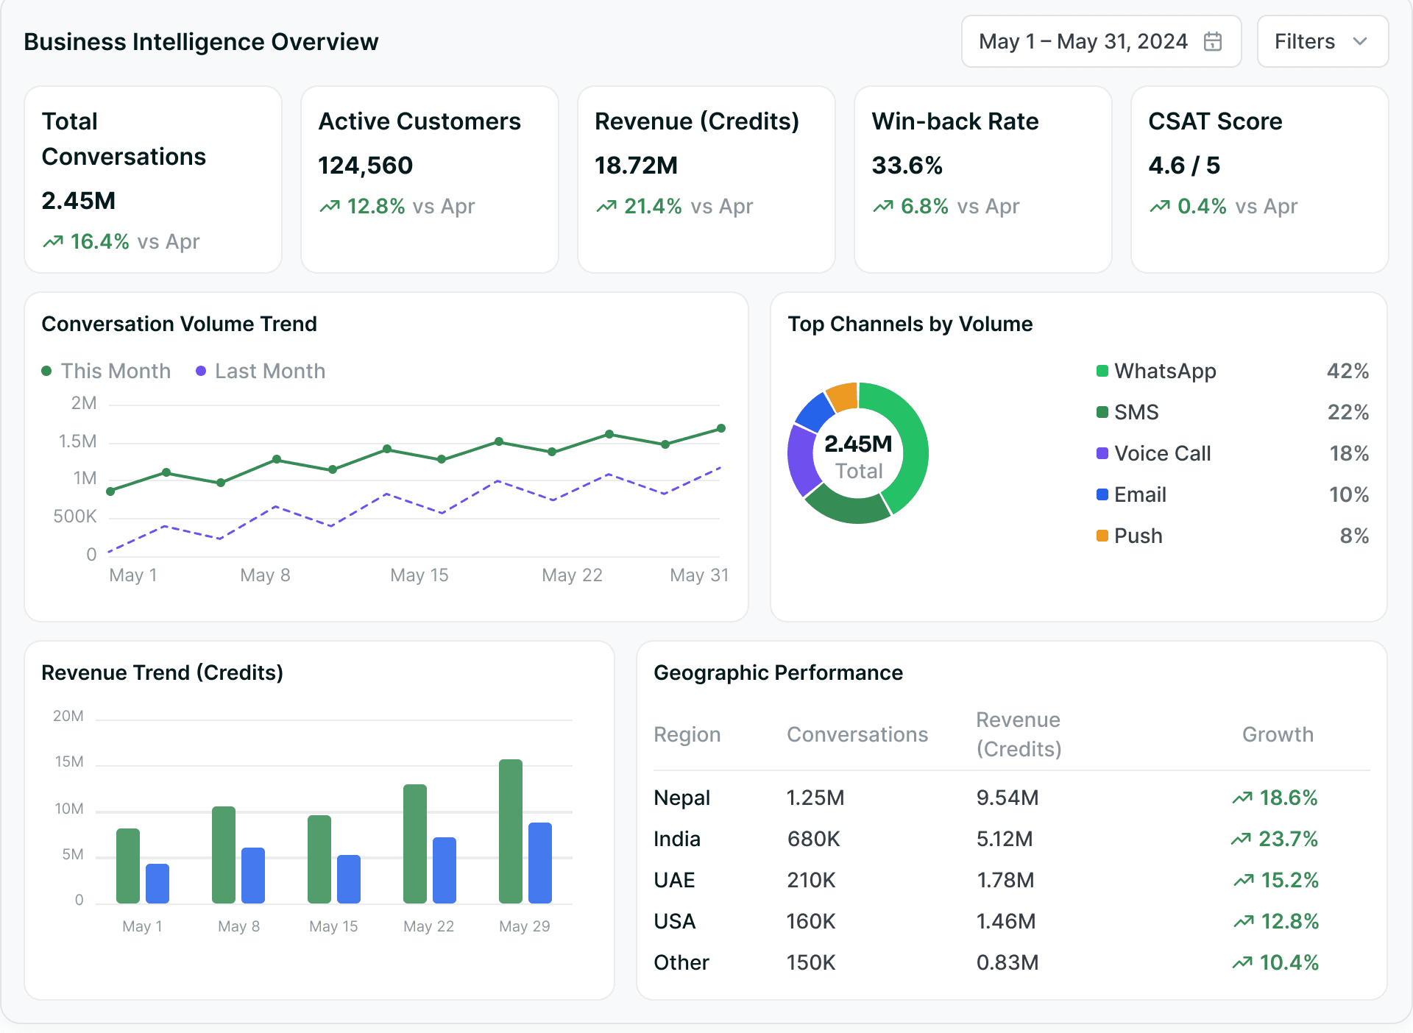Click the WhatsApp green legend swatch
Viewport: 1413px width, 1033px height.
pyautogui.click(x=1102, y=371)
